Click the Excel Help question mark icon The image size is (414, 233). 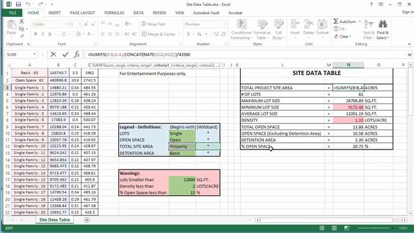(371, 5)
